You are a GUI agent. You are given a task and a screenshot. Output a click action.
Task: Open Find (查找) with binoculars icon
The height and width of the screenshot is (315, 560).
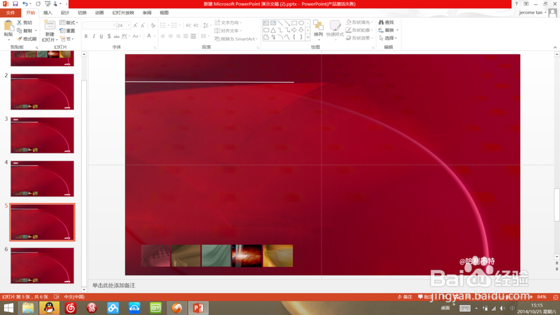[386, 22]
